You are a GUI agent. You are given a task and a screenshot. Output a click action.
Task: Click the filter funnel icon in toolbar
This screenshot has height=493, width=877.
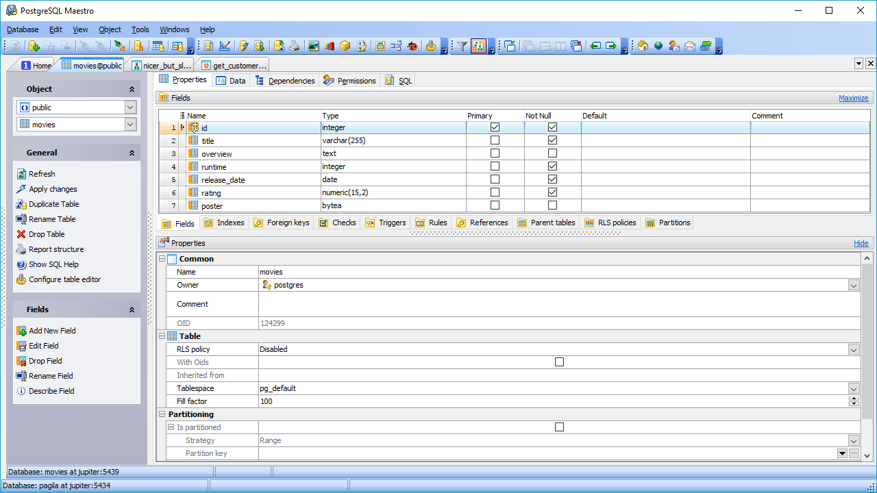tap(462, 46)
